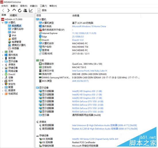158x148 pixels.
Task: Expand the 显示设备 tree node
Action: pyautogui.click(x=3, y=61)
